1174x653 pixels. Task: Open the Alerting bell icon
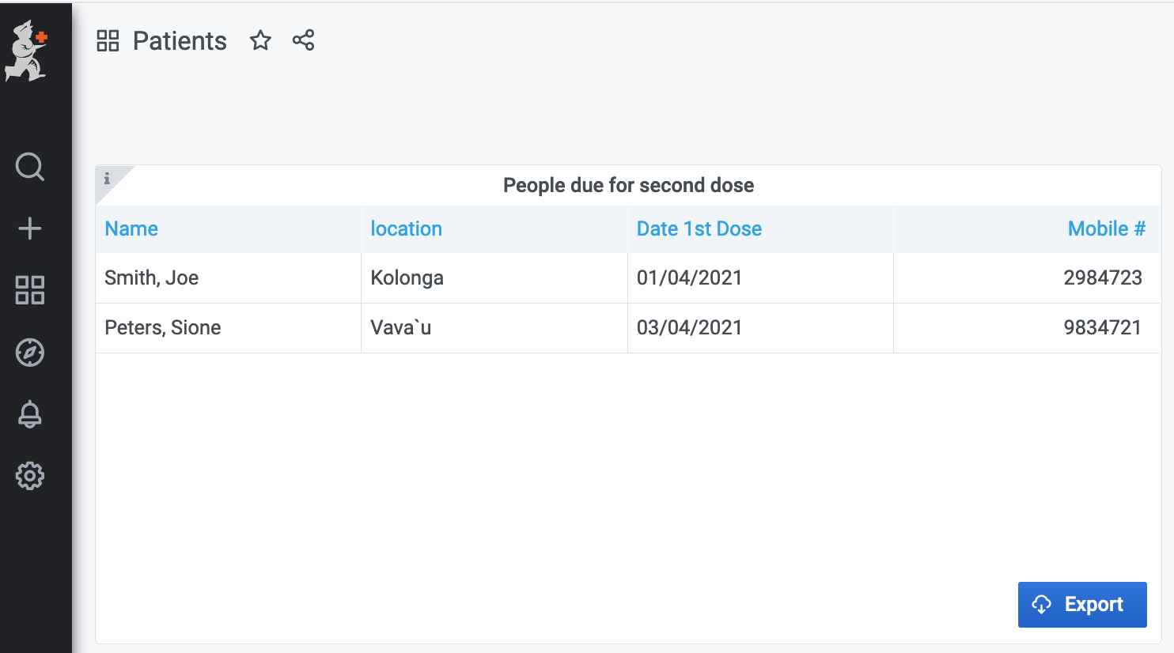click(30, 414)
